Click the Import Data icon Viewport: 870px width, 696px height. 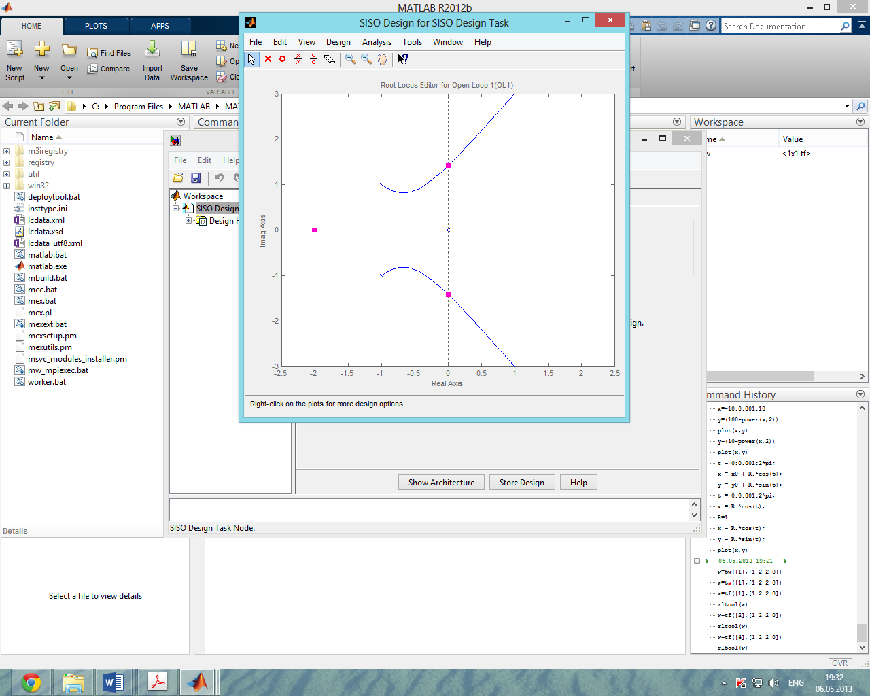[x=152, y=61]
